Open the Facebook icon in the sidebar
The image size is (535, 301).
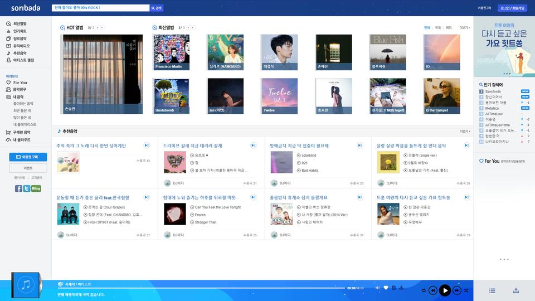click(18, 188)
